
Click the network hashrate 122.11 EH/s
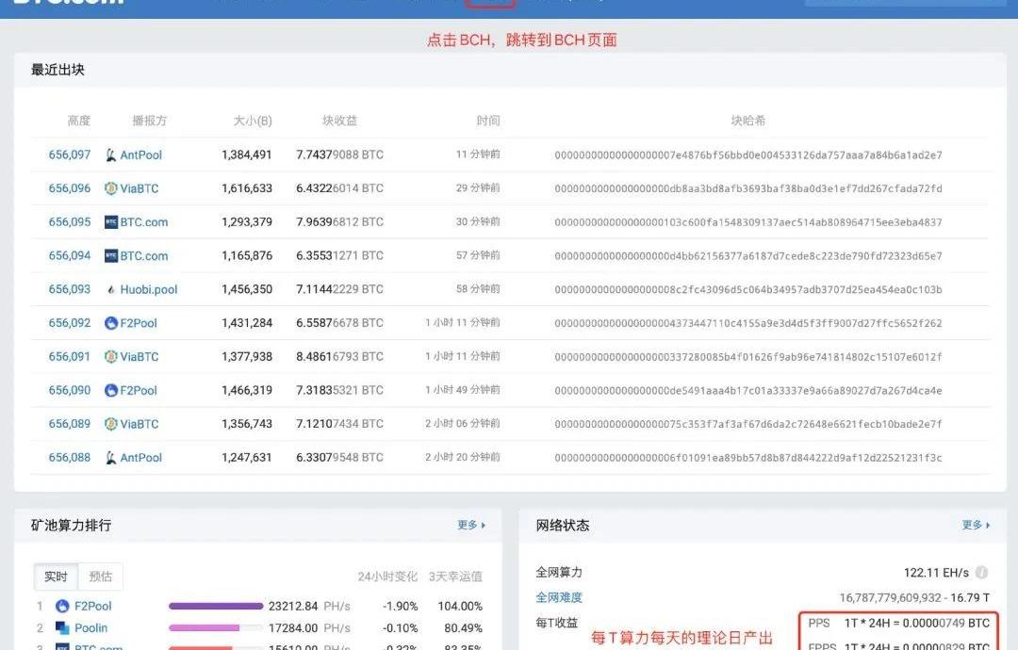point(936,573)
